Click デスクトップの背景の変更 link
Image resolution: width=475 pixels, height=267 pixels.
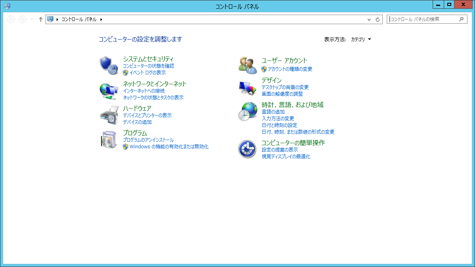(x=285, y=87)
